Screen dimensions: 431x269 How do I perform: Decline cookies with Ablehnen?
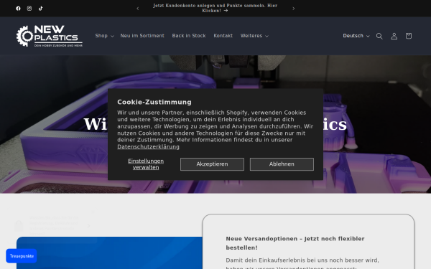(282, 164)
